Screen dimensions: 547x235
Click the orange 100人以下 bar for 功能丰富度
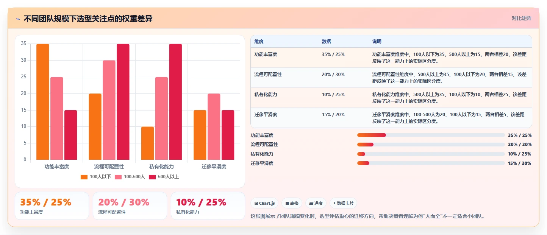coord(43,102)
